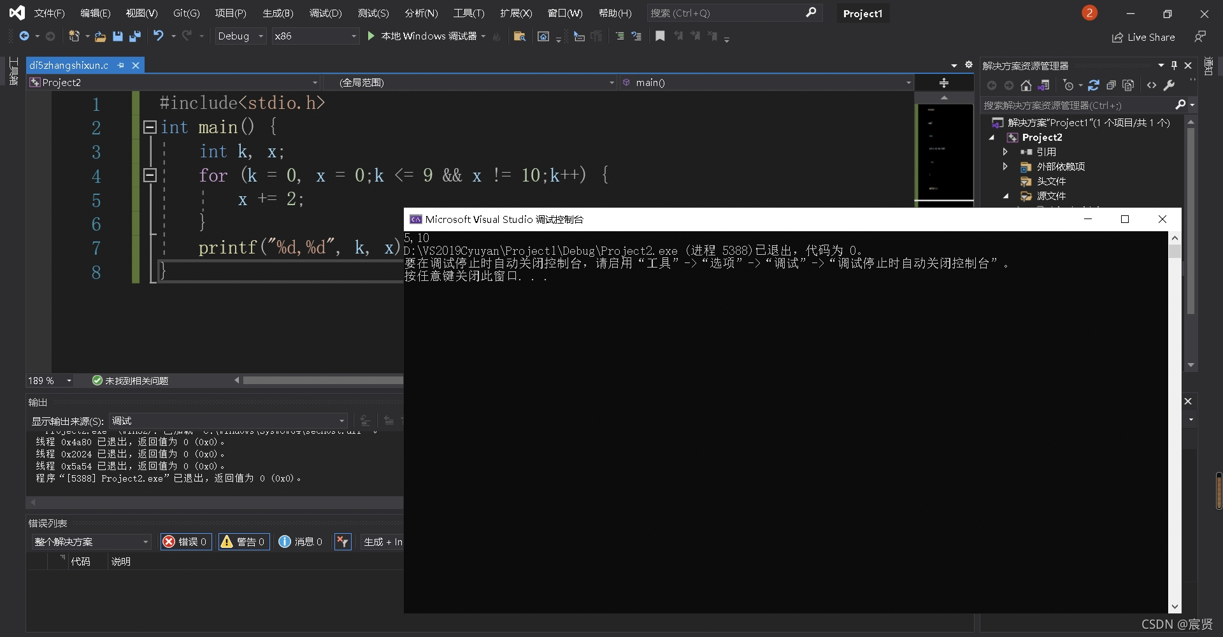The image size is (1223, 637).
Task: Open the 189 % zoom level dropdown
Action: [x=50, y=380]
